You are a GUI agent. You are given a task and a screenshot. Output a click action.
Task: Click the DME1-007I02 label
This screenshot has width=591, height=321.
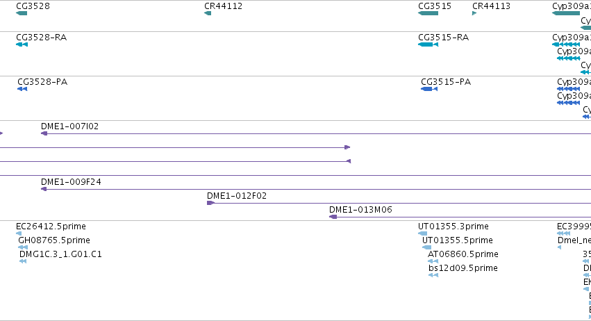pos(69,126)
